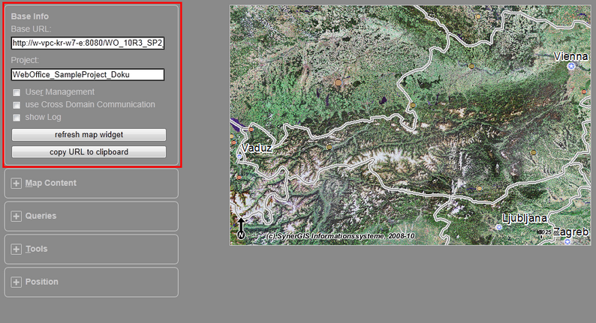Click the Queries label text
The width and height of the screenshot is (596, 323).
point(41,216)
